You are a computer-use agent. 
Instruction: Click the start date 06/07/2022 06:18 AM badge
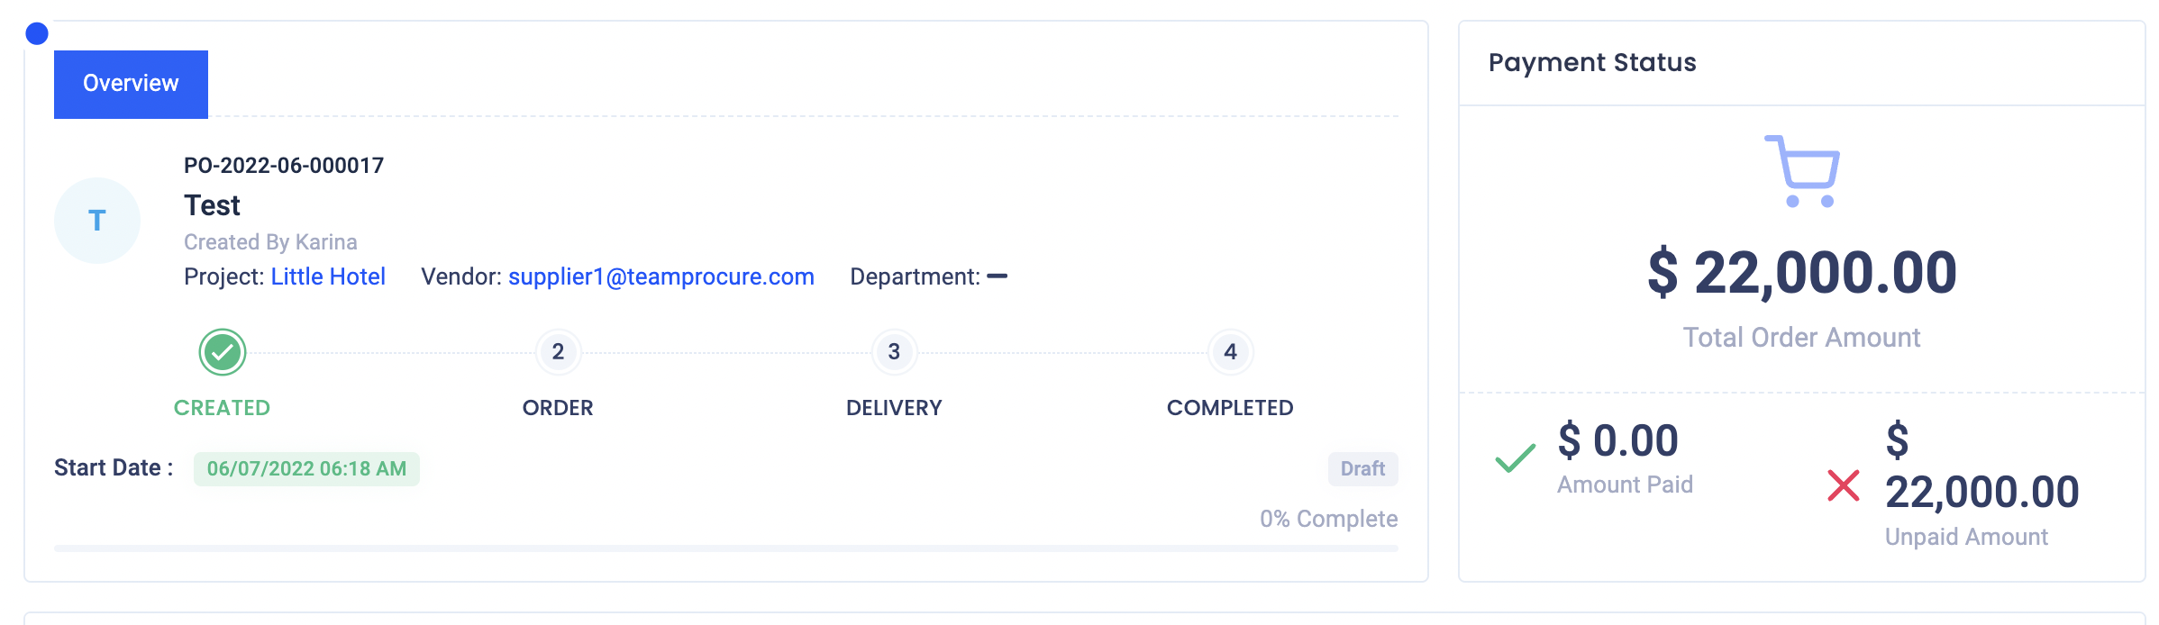306,469
